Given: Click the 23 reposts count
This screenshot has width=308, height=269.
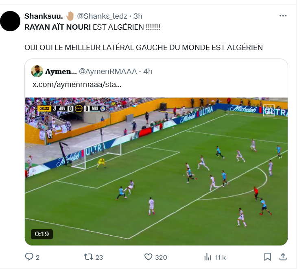Looking at the screenshot, I should tap(99, 257).
